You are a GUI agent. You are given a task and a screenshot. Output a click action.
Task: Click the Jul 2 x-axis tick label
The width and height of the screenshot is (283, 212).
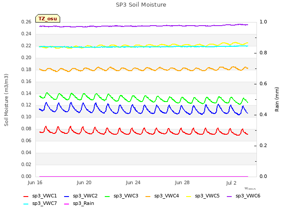click(231, 183)
